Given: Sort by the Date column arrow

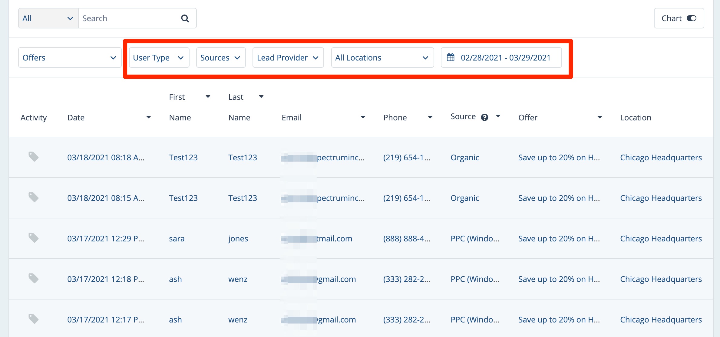Looking at the screenshot, I should (148, 117).
